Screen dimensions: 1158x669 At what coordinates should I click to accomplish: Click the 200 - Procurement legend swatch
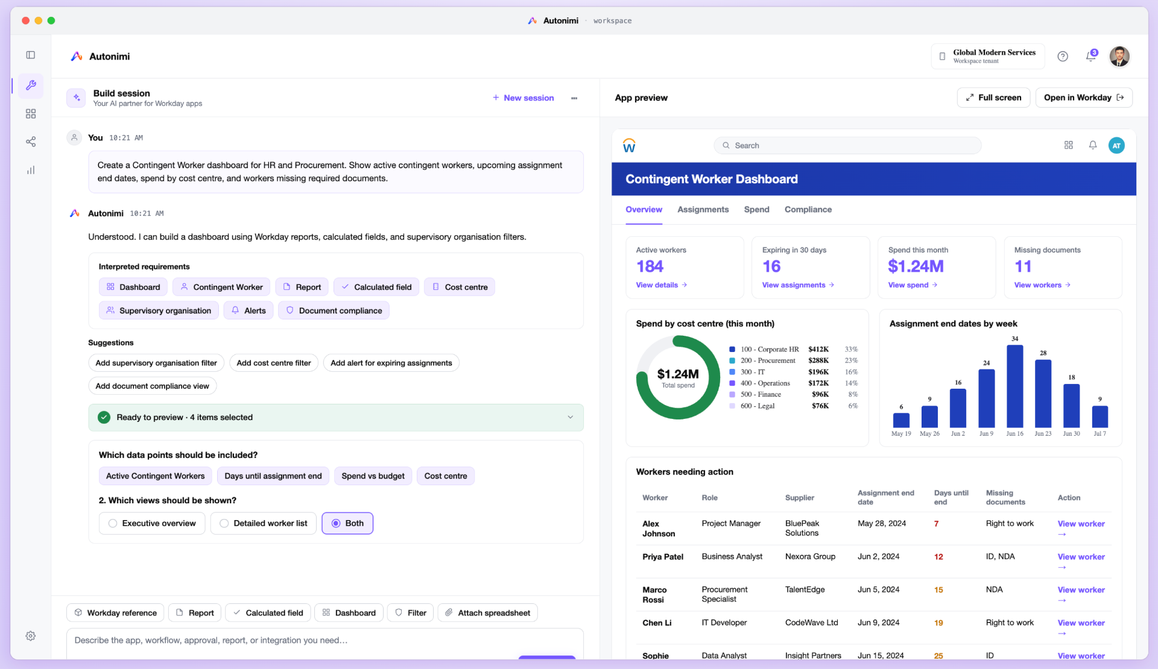pos(732,361)
